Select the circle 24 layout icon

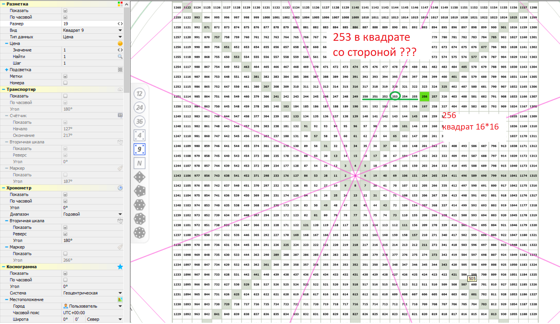click(x=139, y=108)
